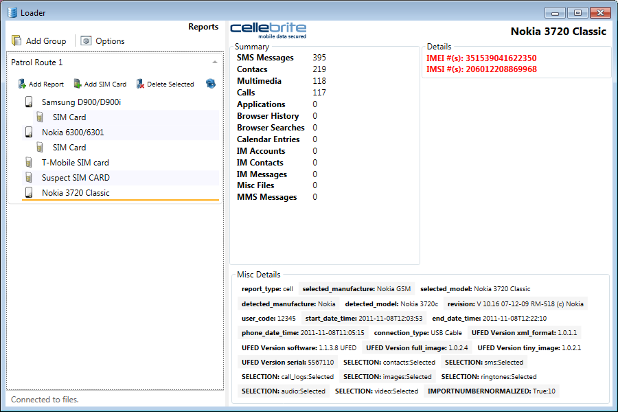Click the Calls summary row

click(282, 92)
